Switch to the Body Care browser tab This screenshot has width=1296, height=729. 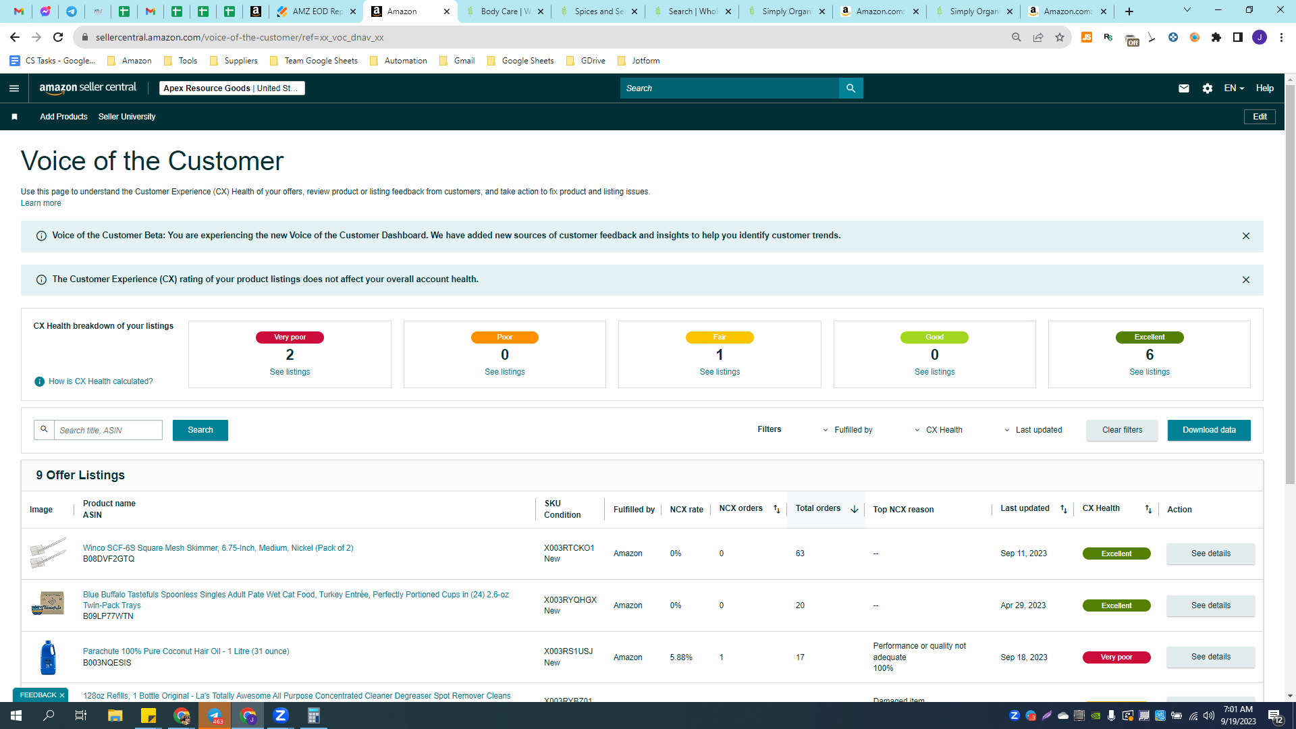504,11
